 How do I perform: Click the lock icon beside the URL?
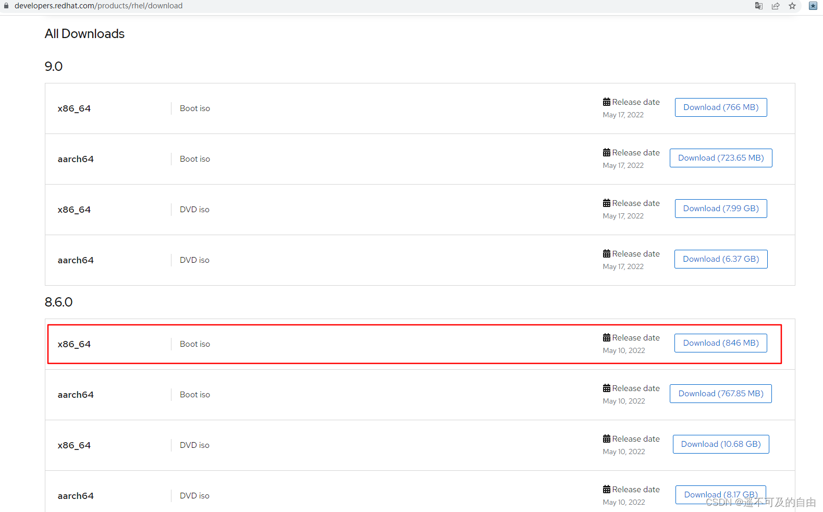pyautogui.click(x=6, y=6)
